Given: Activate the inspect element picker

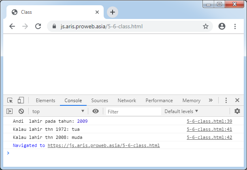Looking at the screenshot, I should click(10, 100).
